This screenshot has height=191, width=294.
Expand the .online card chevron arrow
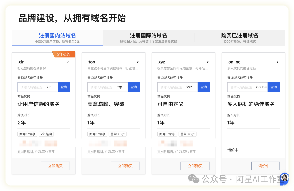[278, 62]
